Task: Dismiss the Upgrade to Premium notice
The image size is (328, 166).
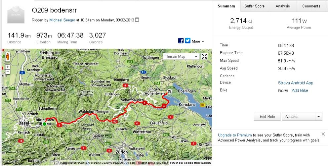Action: click(323, 134)
